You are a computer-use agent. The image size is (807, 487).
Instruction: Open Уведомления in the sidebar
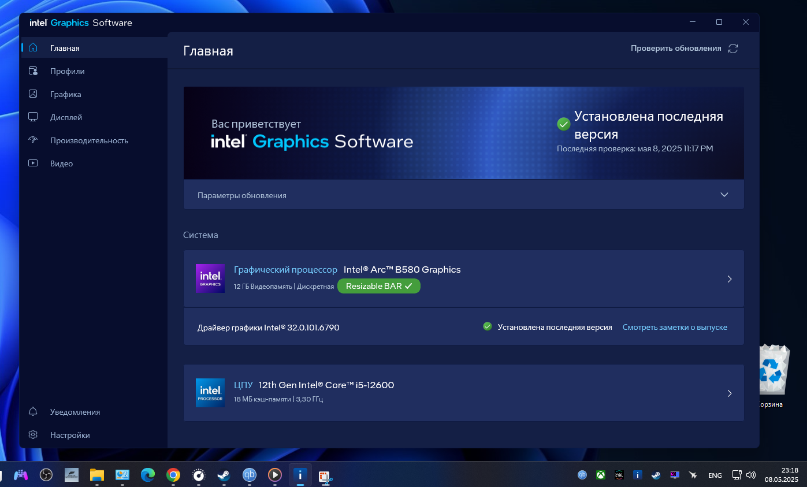click(x=94, y=412)
